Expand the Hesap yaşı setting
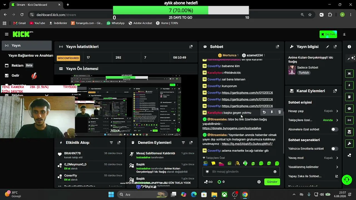The image size is (356, 200). (x=313, y=111)
